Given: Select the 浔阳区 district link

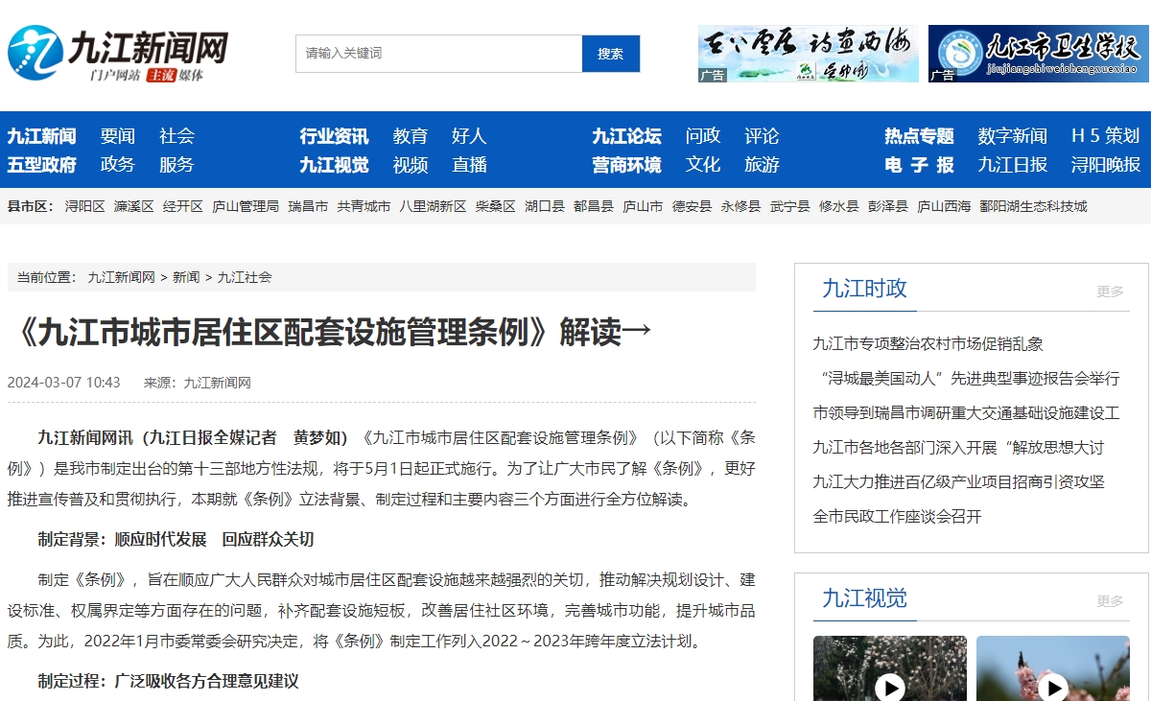Looking at the screenshot, I should point(84,206).
